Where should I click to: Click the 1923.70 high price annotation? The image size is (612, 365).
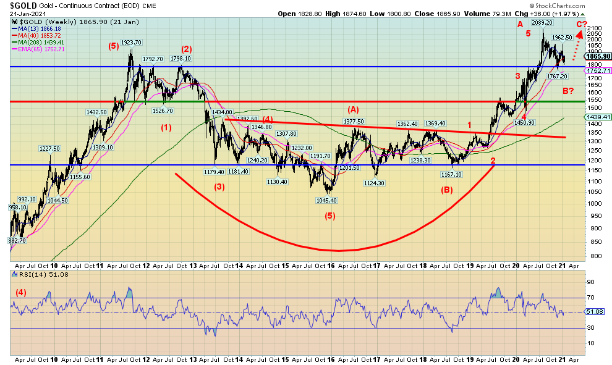(131, 42)
